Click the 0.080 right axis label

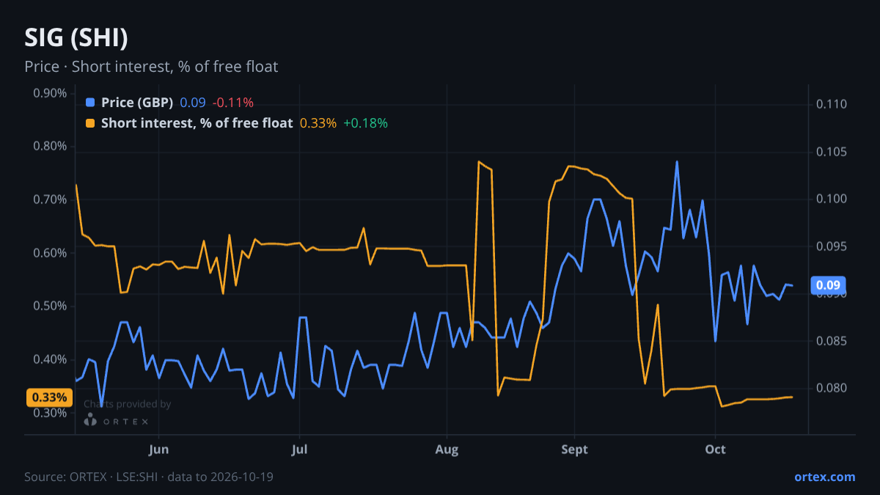click(x=832, y=388)
